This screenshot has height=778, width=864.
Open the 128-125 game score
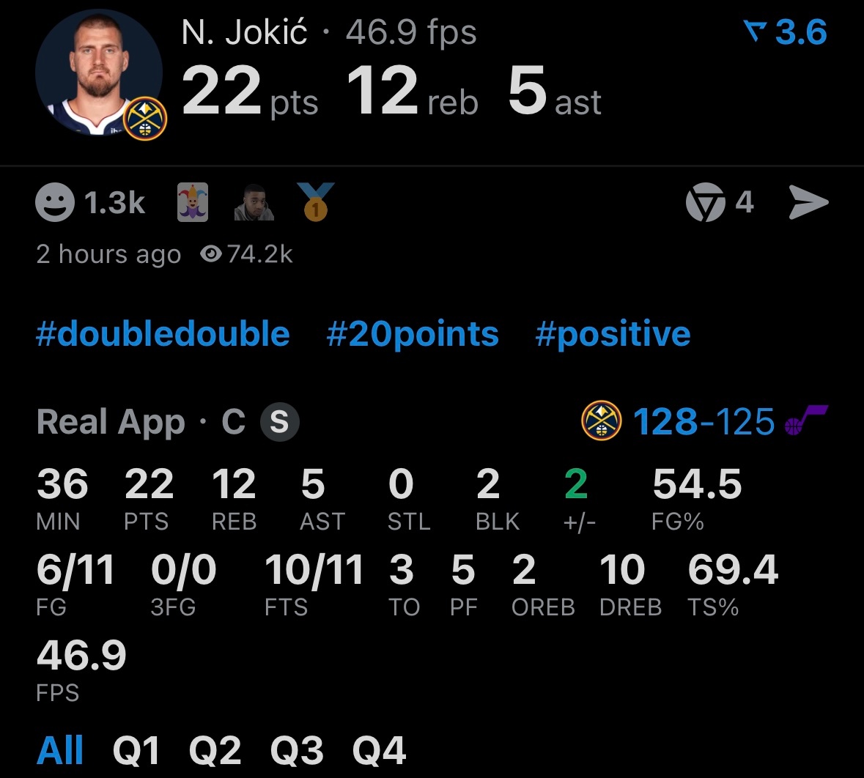tap(704, 422)
